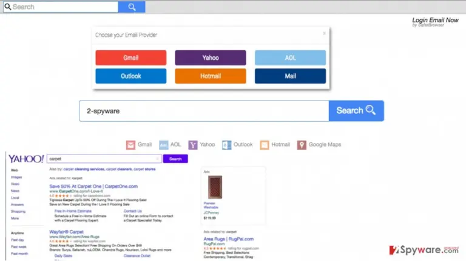
Task: Choose the light blue AOL provider button
Action: [x=290, y=58]
